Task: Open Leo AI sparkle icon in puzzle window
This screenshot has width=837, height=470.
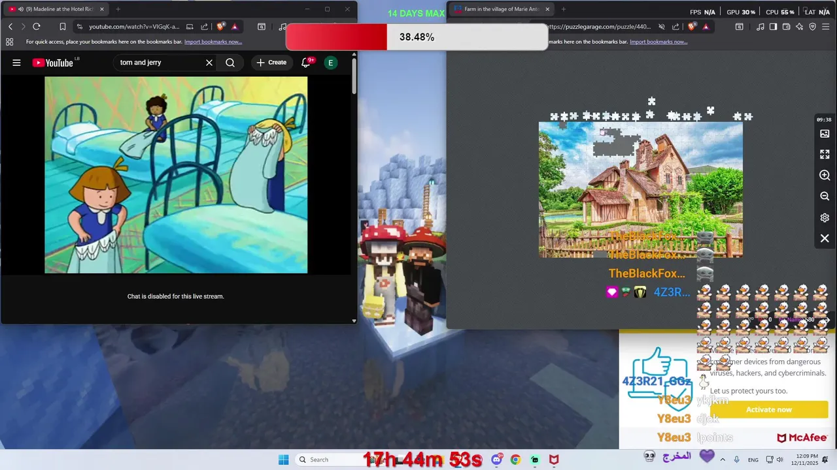Action: click(800, 27)
